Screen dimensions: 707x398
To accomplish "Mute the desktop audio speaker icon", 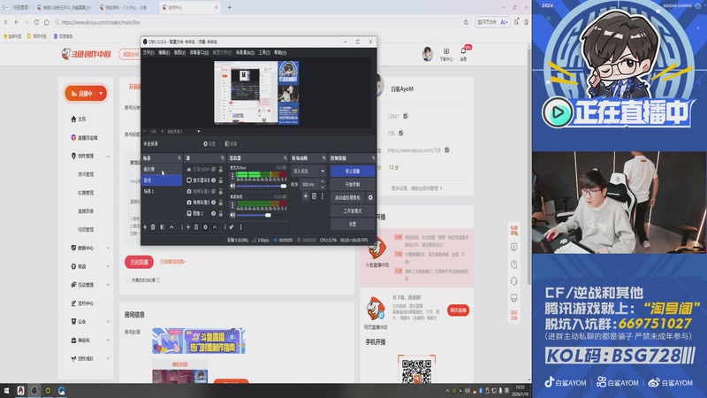I will [232, 215].
